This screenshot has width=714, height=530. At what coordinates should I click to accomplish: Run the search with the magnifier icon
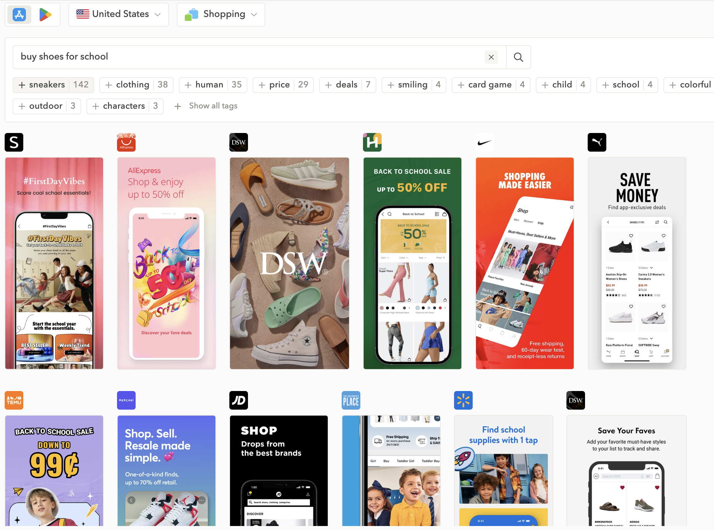click(x=519, y=57)
